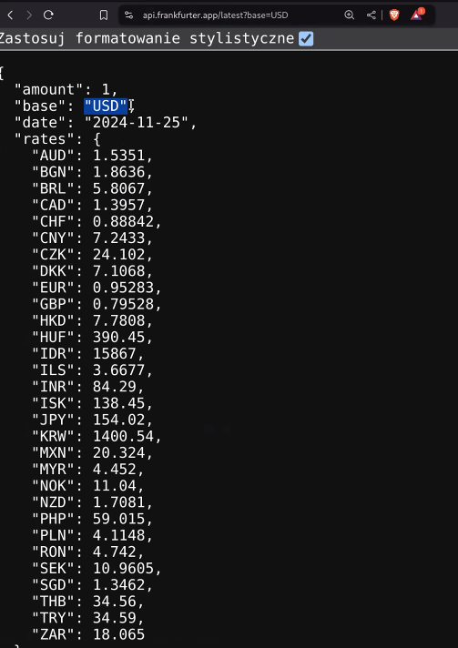Image resolution: width=458 pixels, height=648 pixels.
Task: Click the highlighted "USD" base value
Action: click(106, 106)
